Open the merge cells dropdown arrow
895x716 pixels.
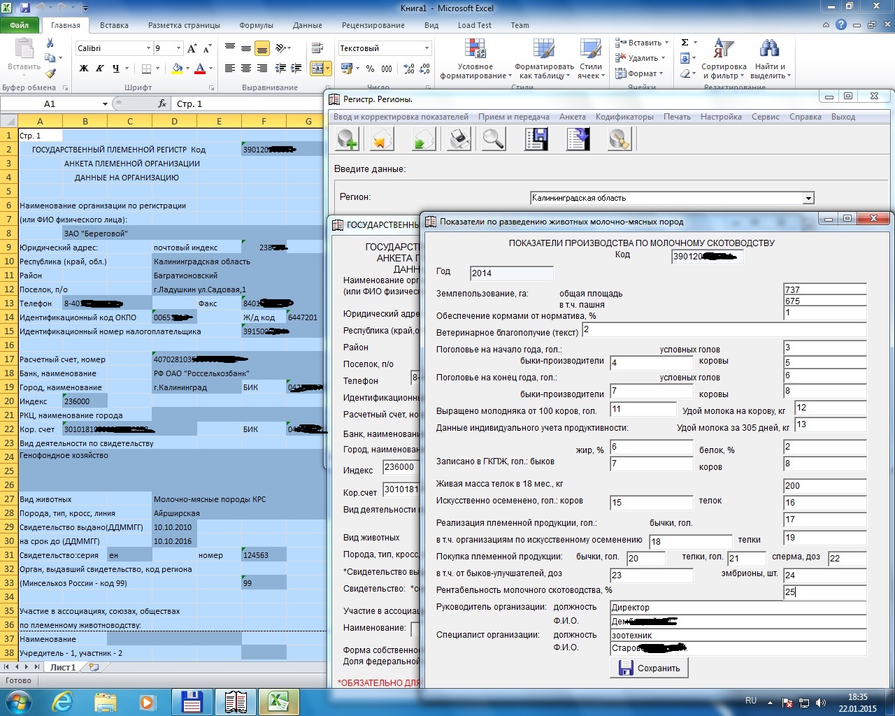click(x=329, y=69)
